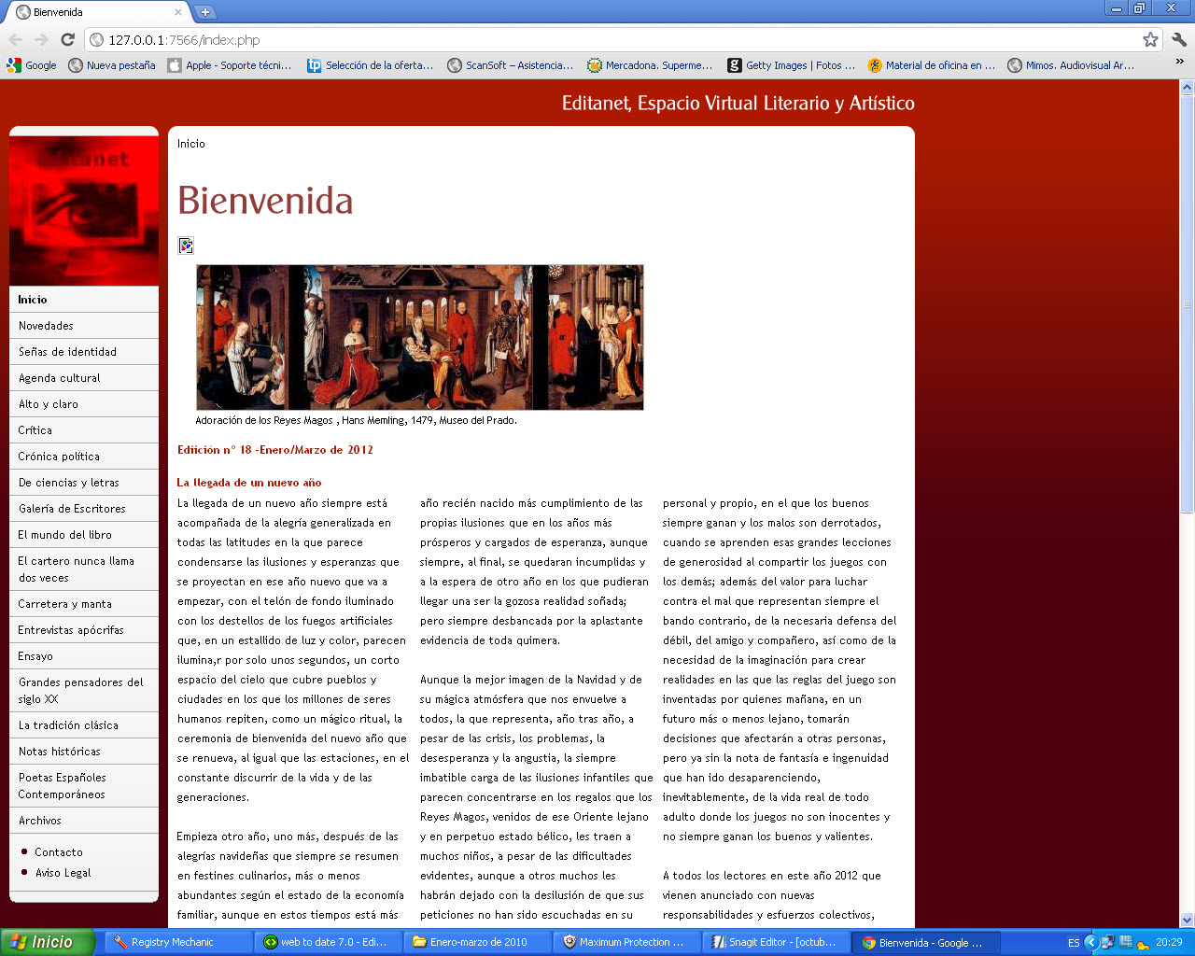Viewport: 1195px width, 956px height.
Task: Open Notas históricas section
Action: pos(84,752)
